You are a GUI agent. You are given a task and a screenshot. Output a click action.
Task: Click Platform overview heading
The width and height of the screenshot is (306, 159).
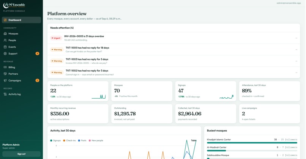point(67,14)
